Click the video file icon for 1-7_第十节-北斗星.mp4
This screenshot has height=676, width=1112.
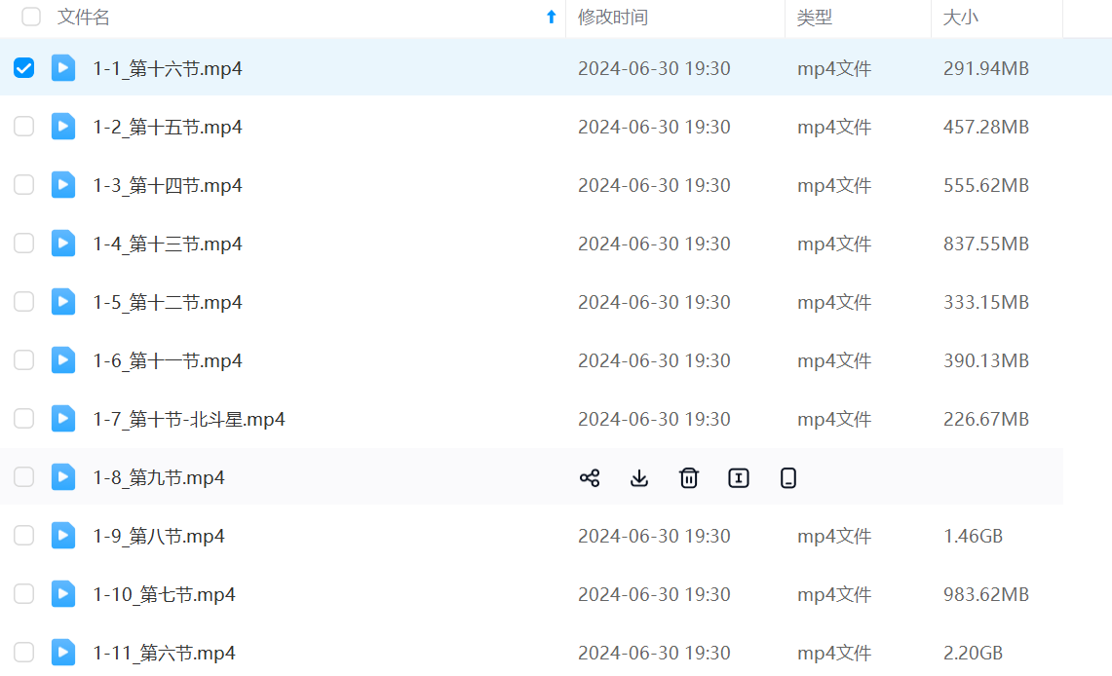pos(63,419)
